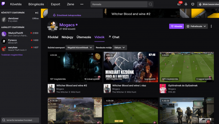This screenshot has width=219, height=124.
Task: Open video title Witcher Blood and wine I. rész
Action: (129, 86)
